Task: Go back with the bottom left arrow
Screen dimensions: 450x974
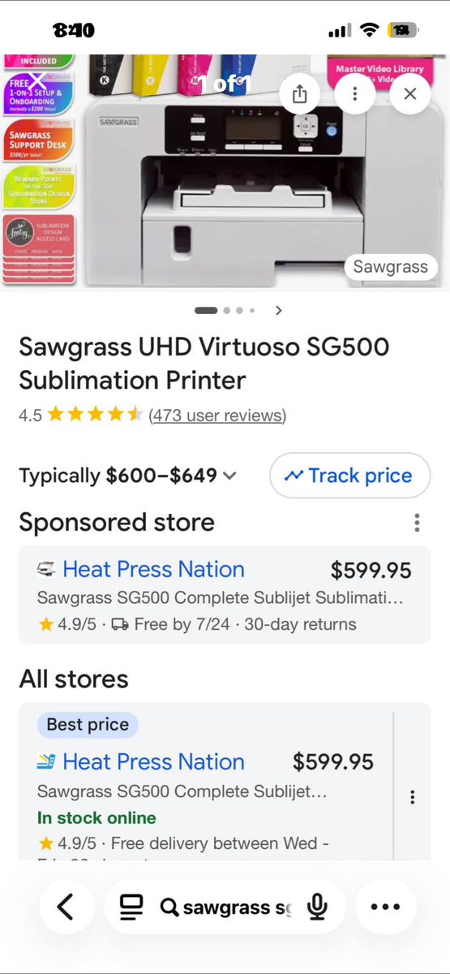Action: click(66, 907)
